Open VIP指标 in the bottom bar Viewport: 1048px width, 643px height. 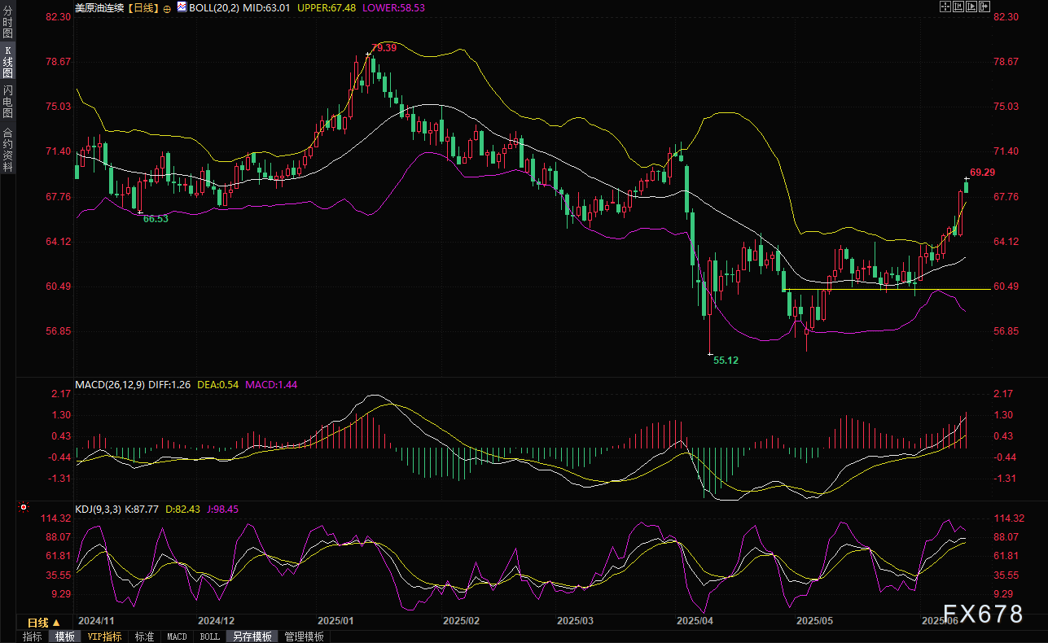tap(105, 636)
